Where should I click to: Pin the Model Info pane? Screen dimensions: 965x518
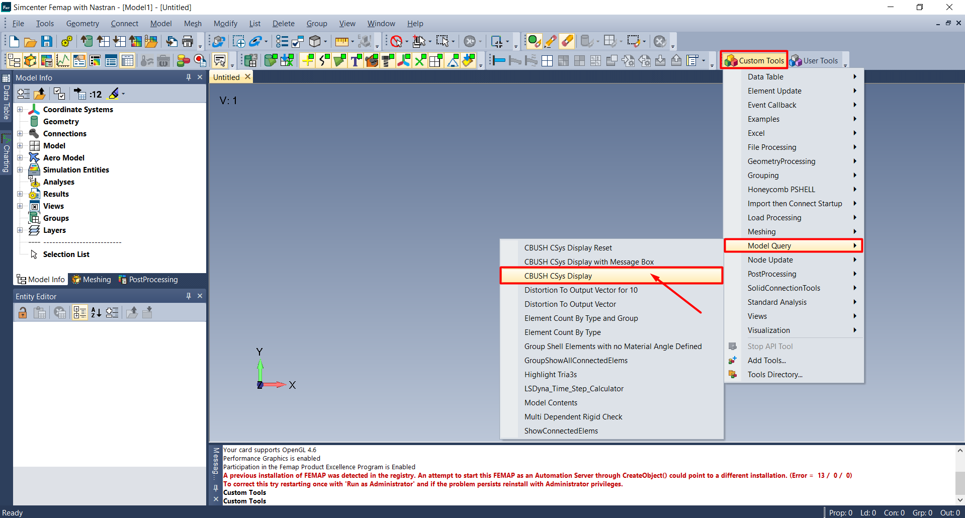(189, 77)
